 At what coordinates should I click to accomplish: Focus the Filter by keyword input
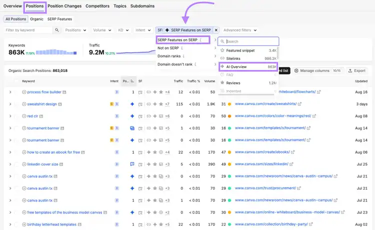point(28,30)
